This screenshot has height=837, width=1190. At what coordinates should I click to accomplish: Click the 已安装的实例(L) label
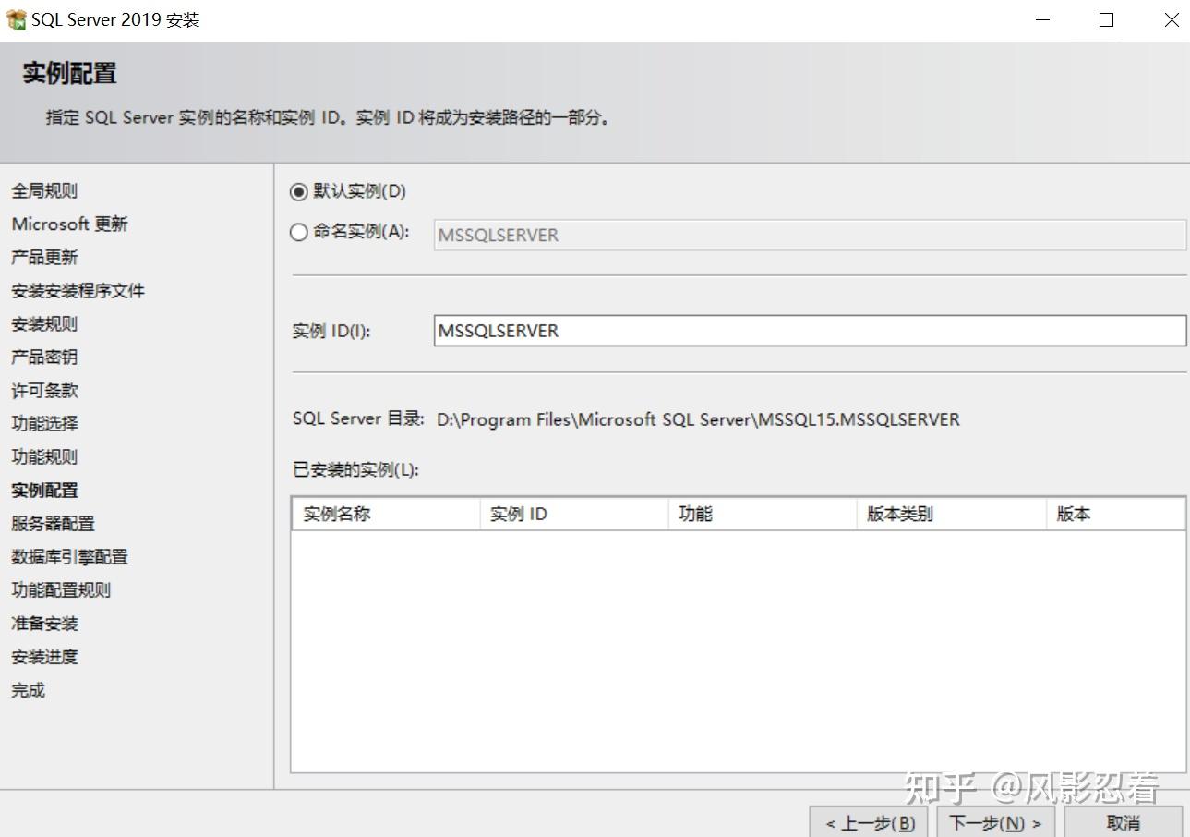click(355, 469)
